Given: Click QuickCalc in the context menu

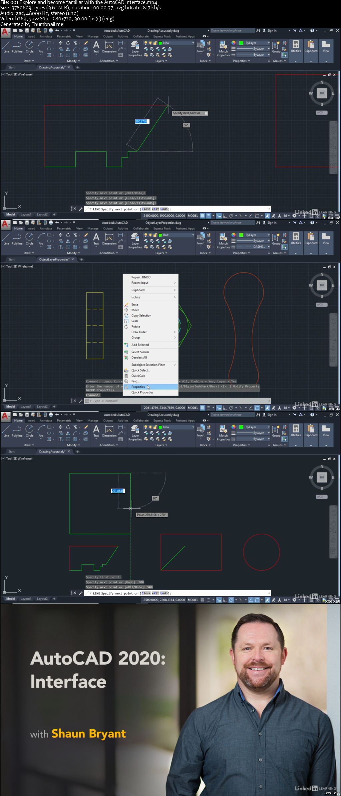Looking at the screenshot, I should 138,376.
